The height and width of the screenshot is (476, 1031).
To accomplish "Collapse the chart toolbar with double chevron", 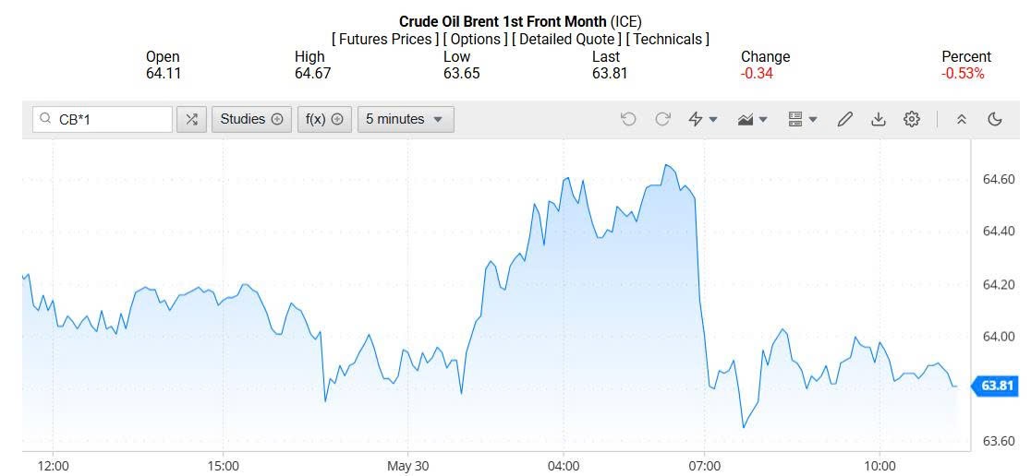I will [962, 119].
